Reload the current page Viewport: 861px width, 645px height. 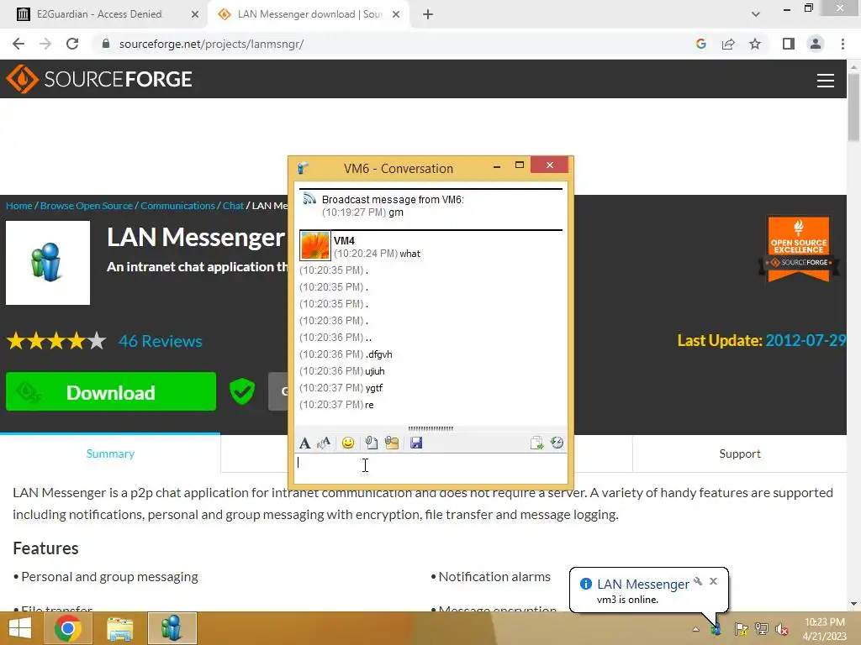click(x=72, y=44)
